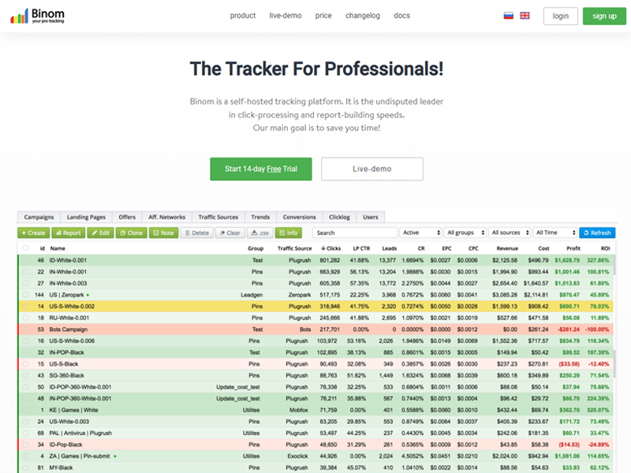
Task: Open the product nav link
Action: [243, 16]
